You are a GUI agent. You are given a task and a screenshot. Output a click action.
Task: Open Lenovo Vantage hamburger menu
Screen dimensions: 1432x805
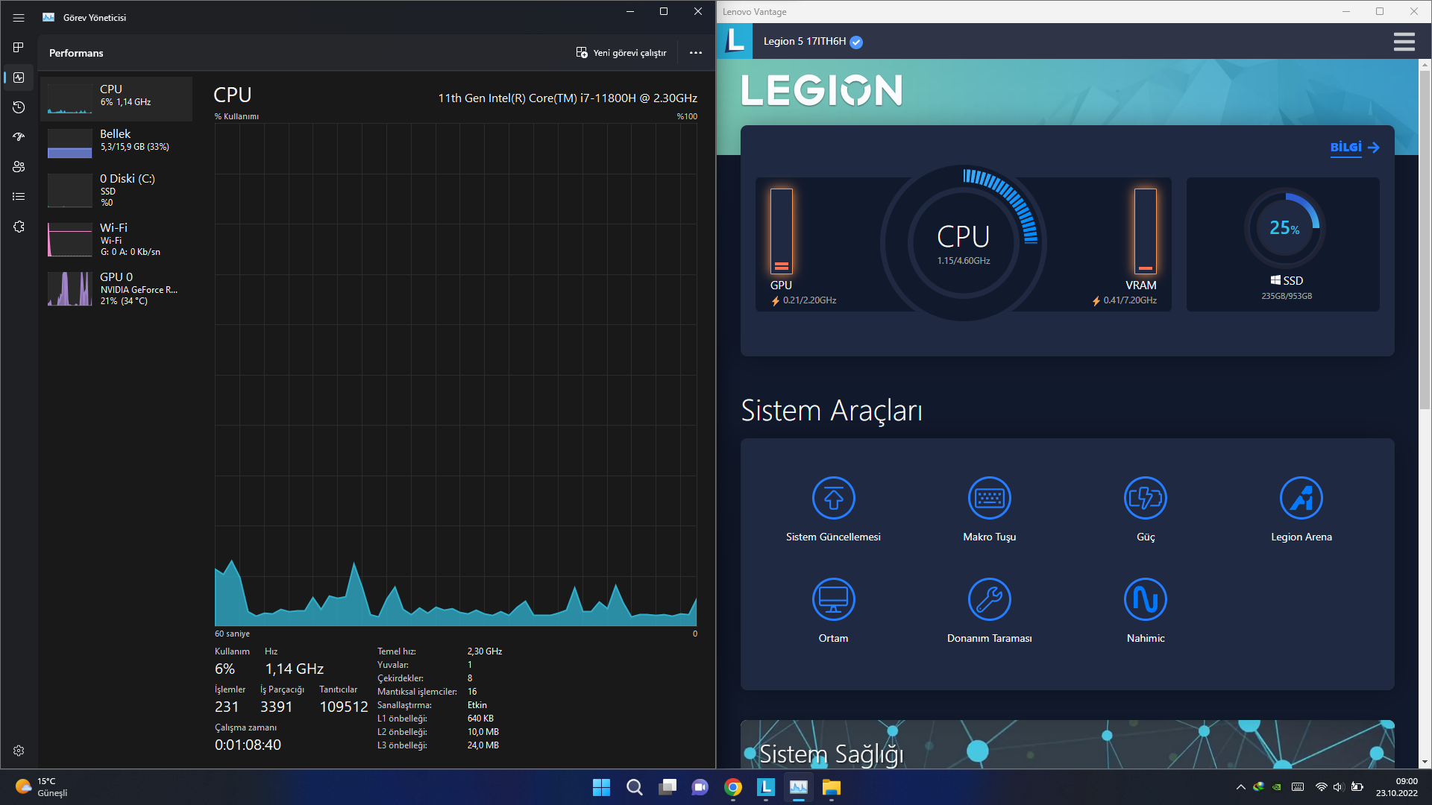(x=1404, y=42)
